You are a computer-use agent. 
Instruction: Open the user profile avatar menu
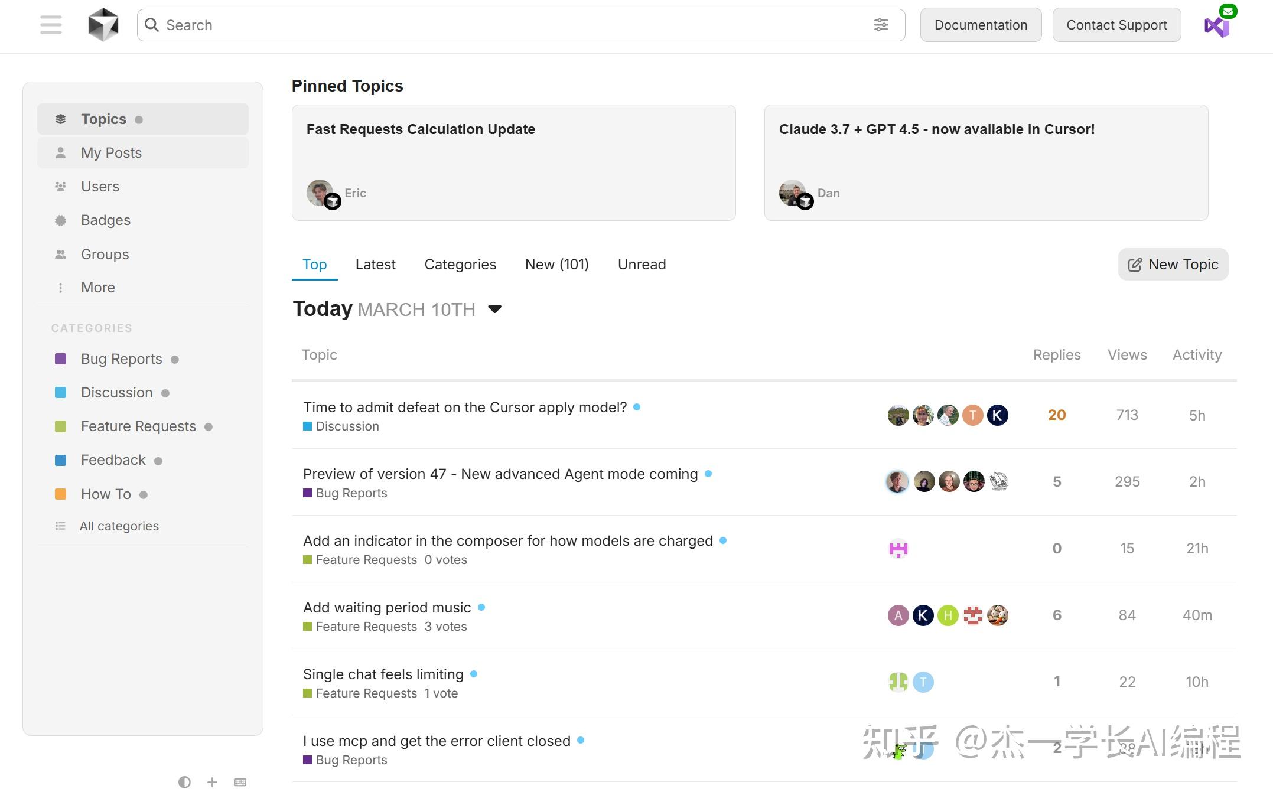(1217, 26)
